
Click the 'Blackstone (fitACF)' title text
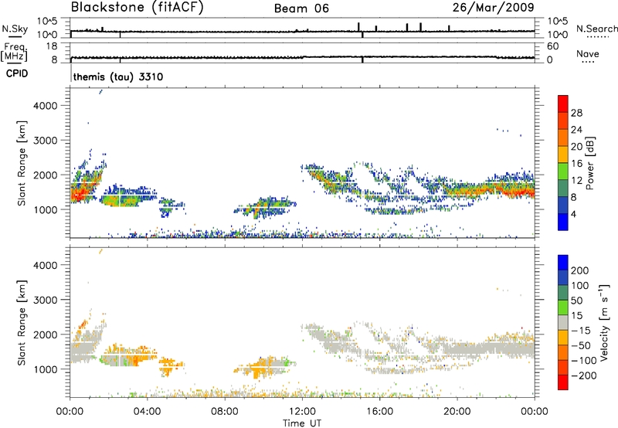point(138,8)
